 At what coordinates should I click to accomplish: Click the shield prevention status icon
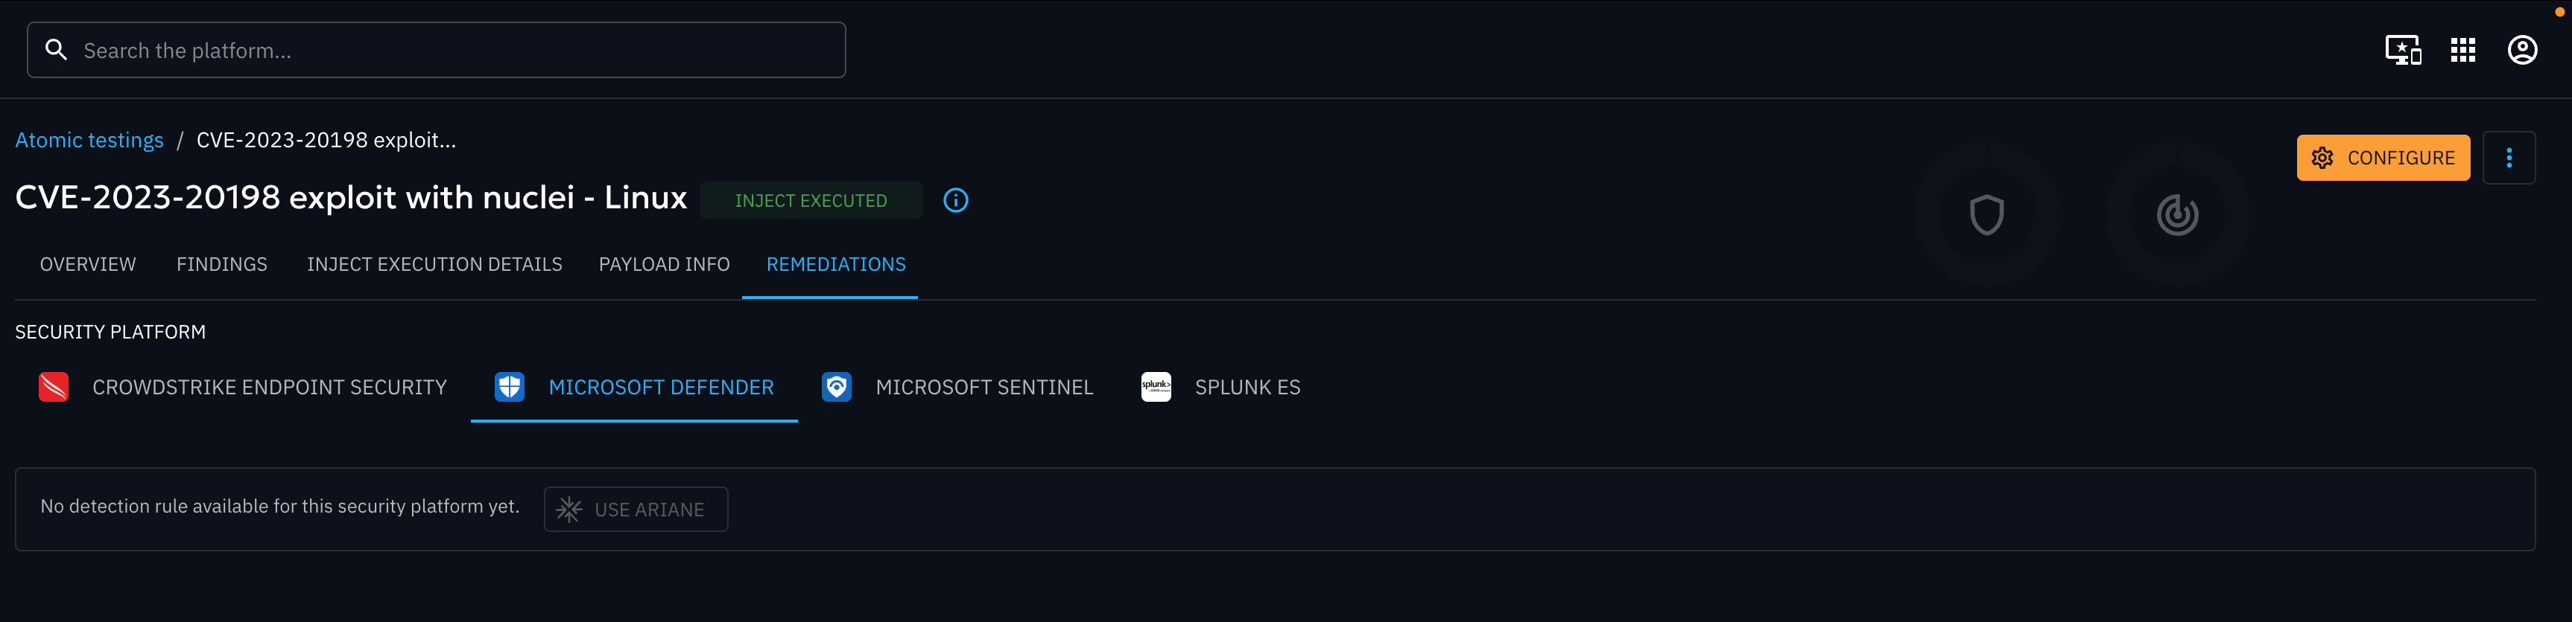tap(1986, 214)
